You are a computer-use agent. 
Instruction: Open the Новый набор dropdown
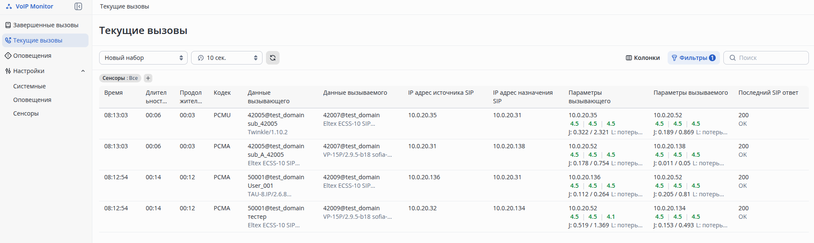coord(143,58)
